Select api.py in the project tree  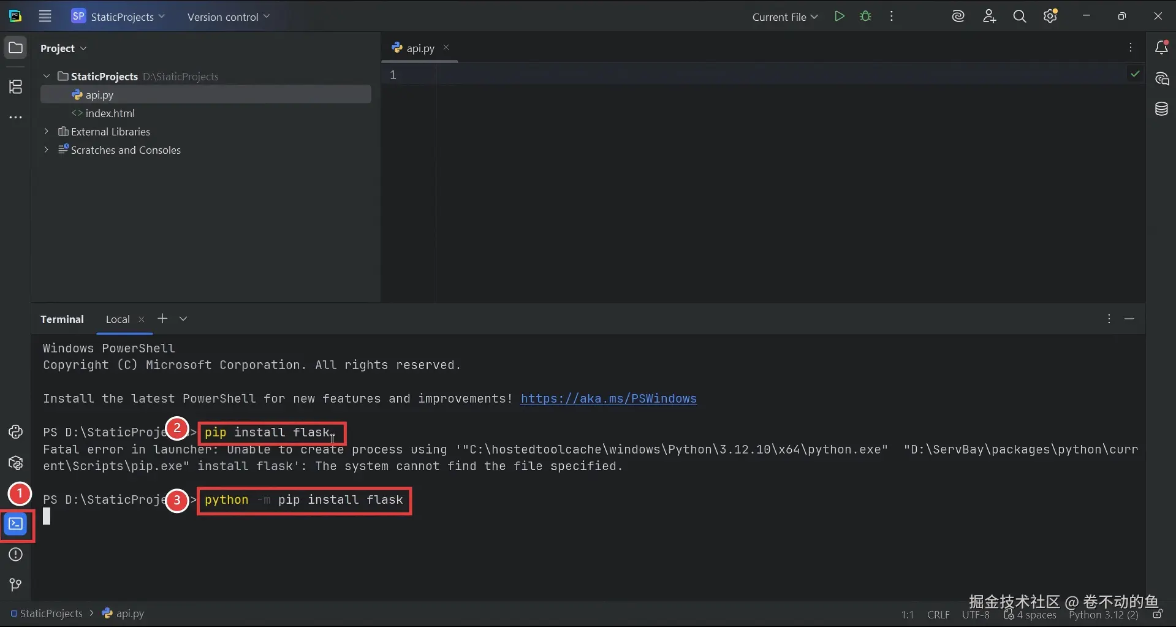point(206,94)
